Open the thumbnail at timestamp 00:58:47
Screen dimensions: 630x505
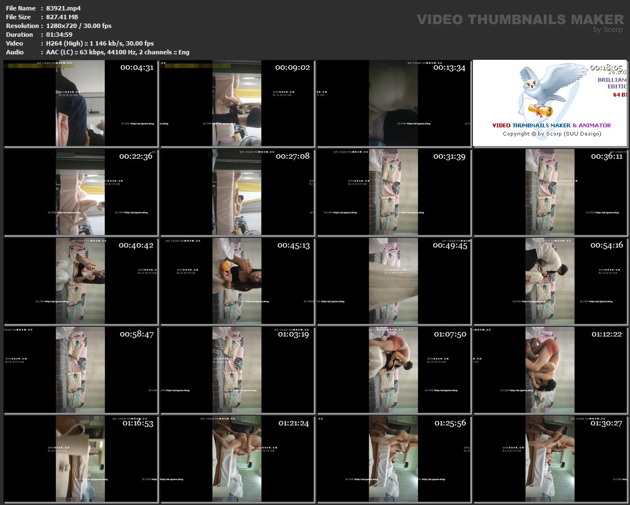(81, 370)
